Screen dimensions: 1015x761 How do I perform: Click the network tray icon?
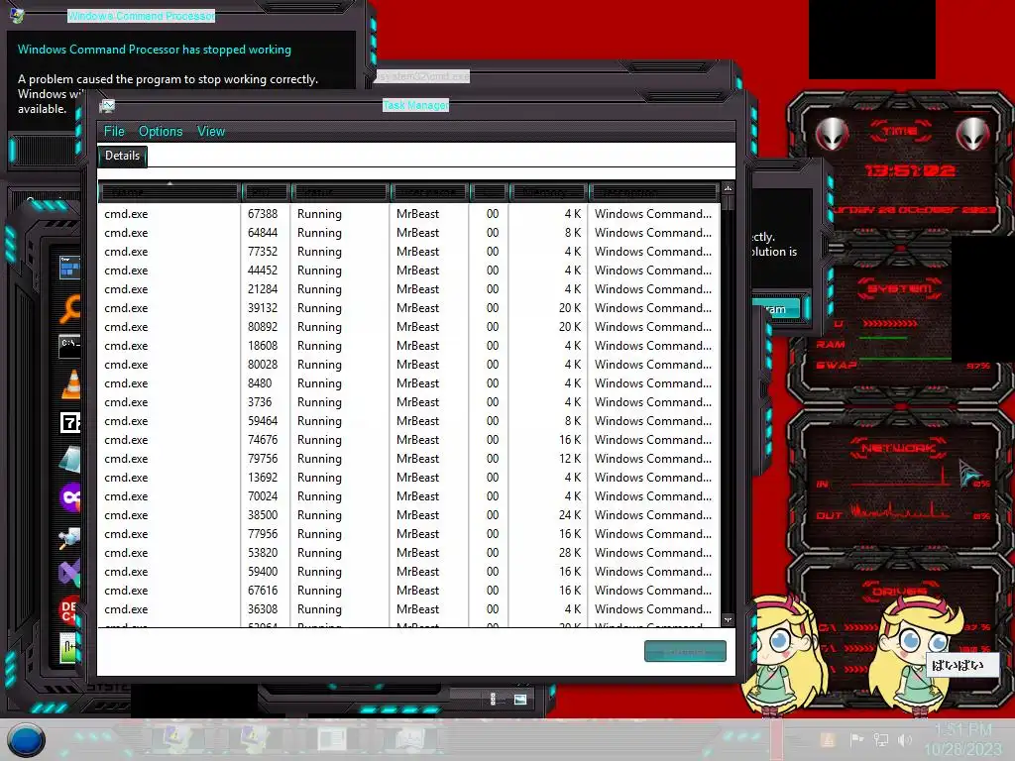(x=881, y=739)
